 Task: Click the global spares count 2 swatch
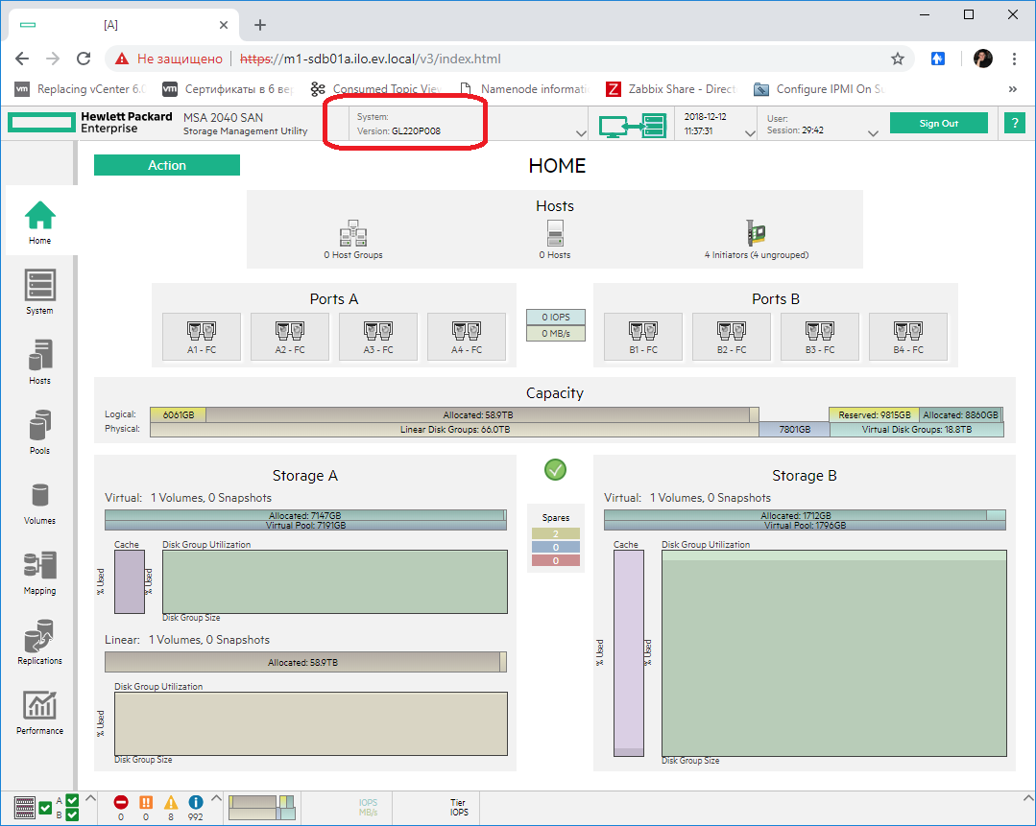[x=556, y=533]
